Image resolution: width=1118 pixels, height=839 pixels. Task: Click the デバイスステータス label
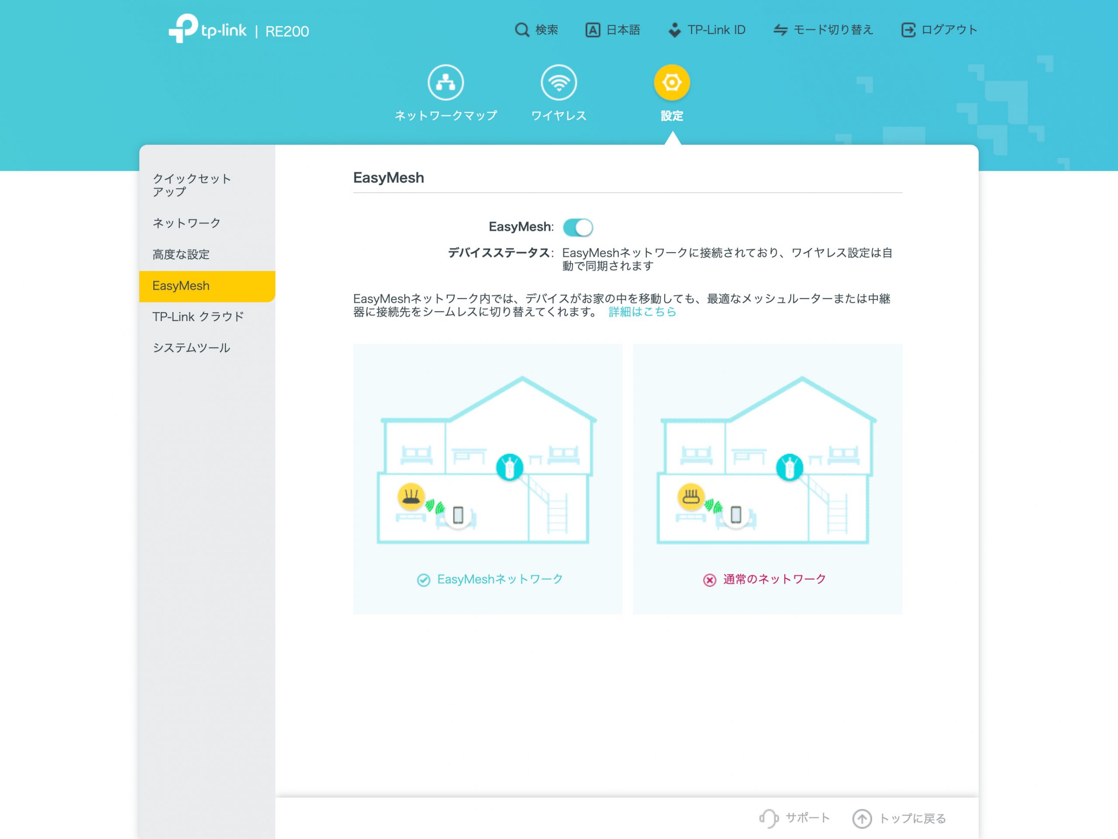pyautogui.click(x=500, y=253)
